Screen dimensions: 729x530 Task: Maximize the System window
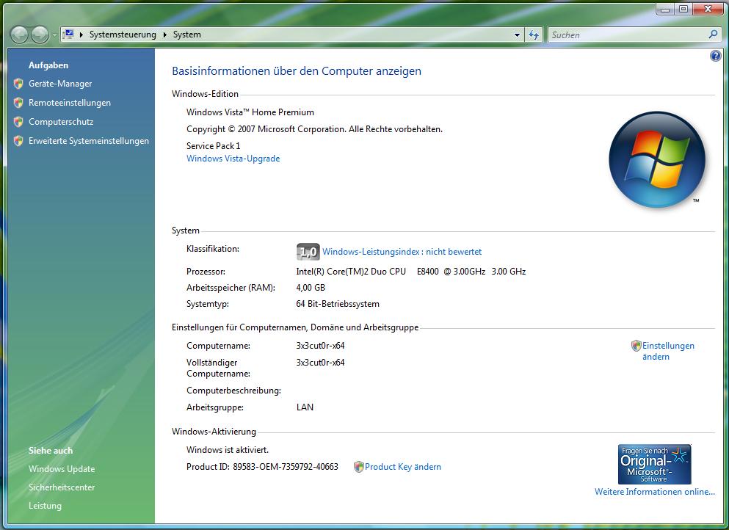683,9
